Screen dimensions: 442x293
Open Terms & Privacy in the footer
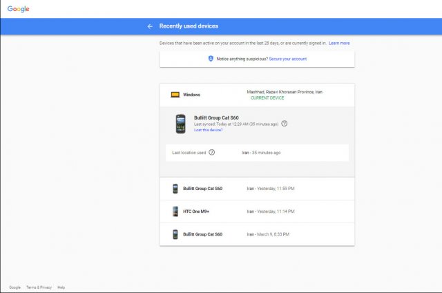click(x=39, y=287)
